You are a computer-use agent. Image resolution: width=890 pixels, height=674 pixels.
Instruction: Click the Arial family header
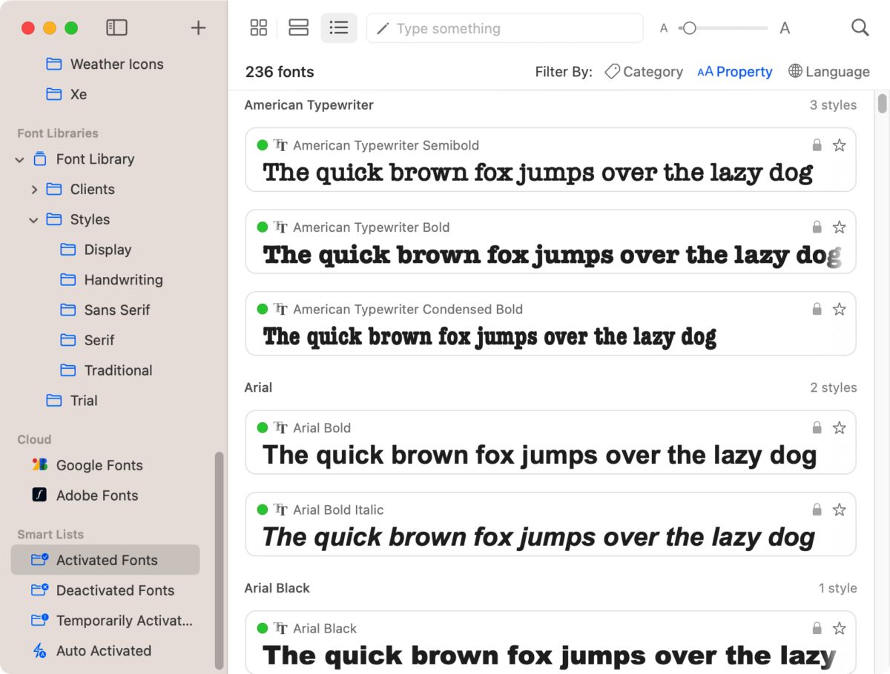click(x=258, y=387)
